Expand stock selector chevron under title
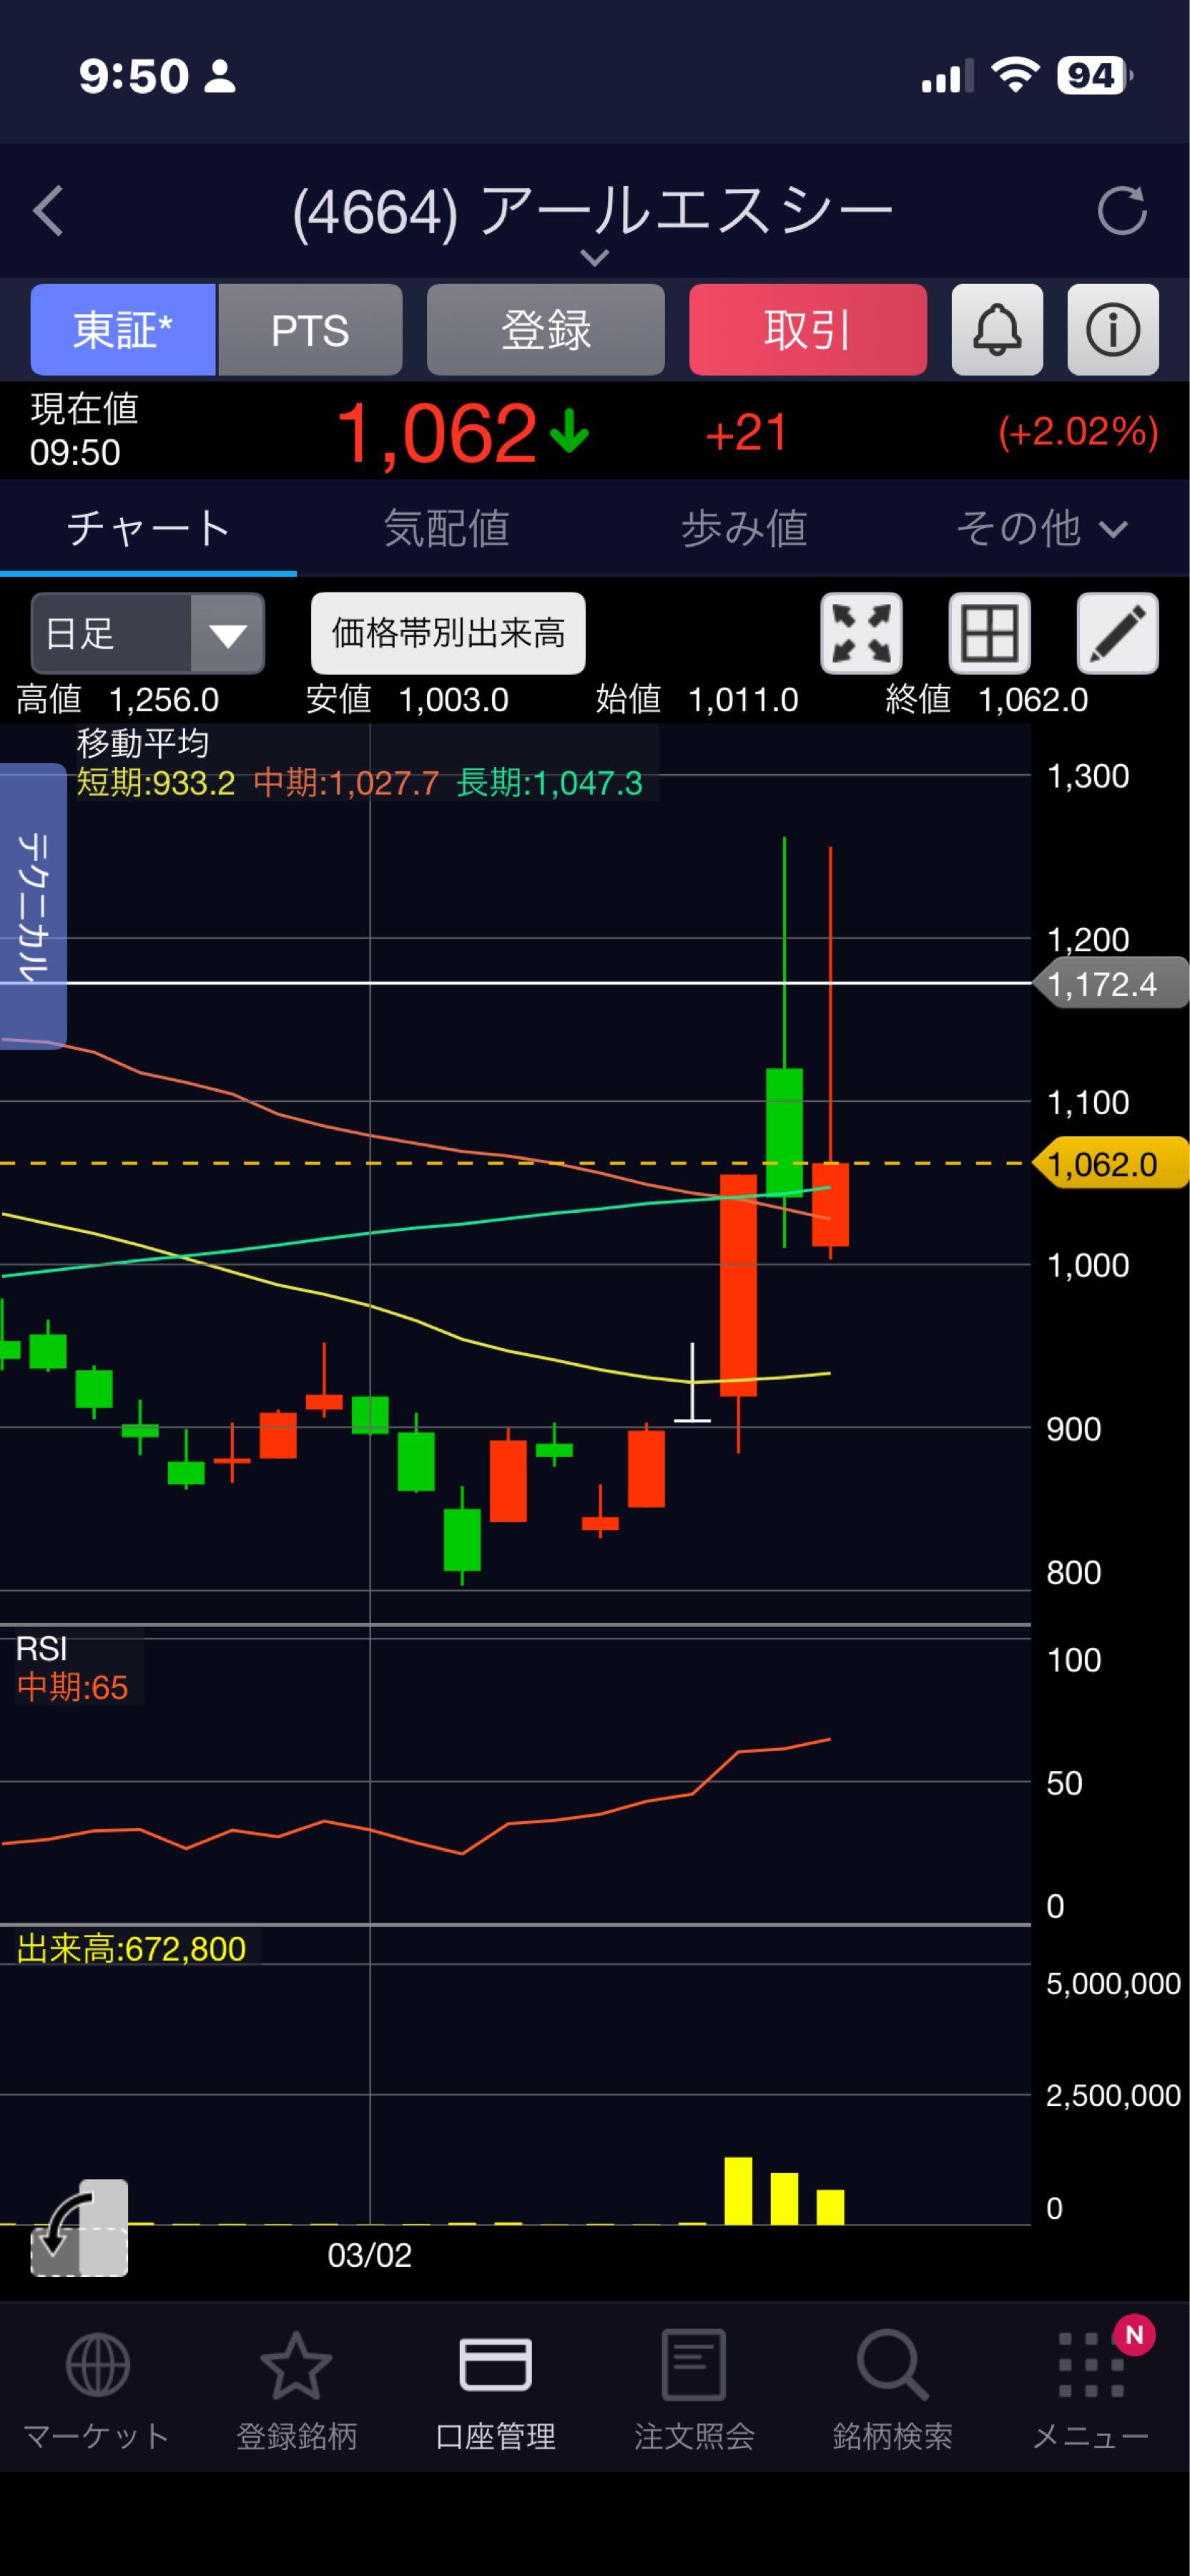This screenshot has width=1190, height=2576. click(594, 258)
